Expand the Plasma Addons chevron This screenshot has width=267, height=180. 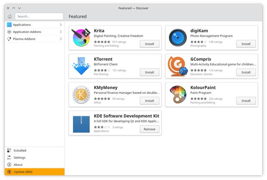(61, 39)
